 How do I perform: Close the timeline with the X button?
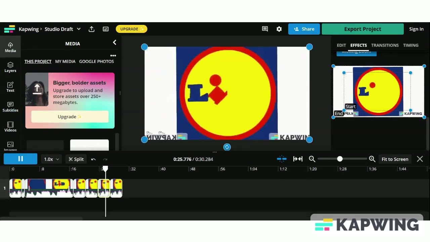[x=420, y=159]
